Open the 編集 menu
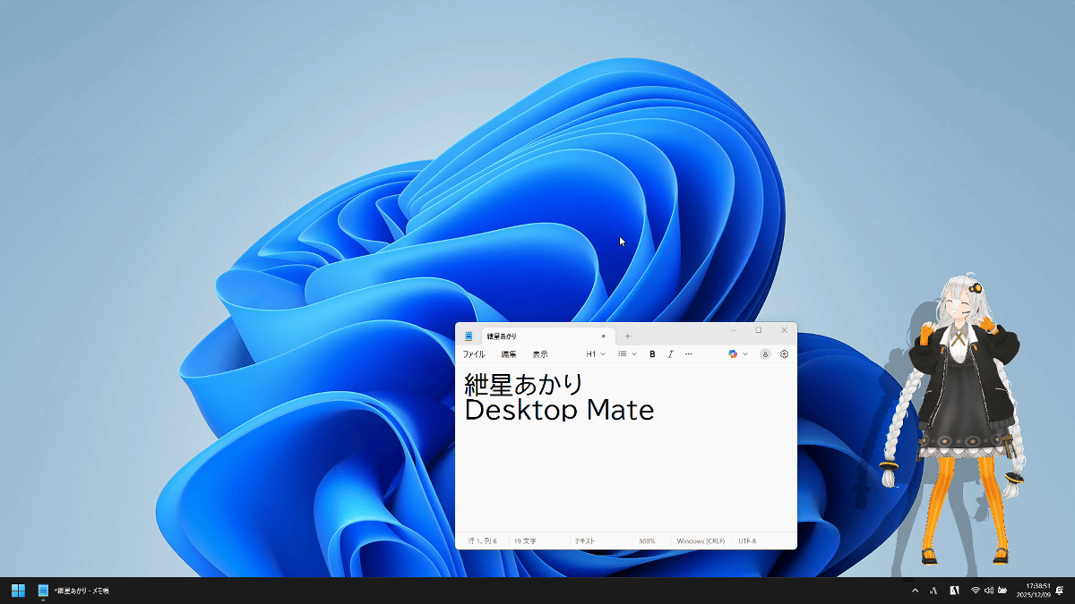1075x604 pixels. click(508, 354)
